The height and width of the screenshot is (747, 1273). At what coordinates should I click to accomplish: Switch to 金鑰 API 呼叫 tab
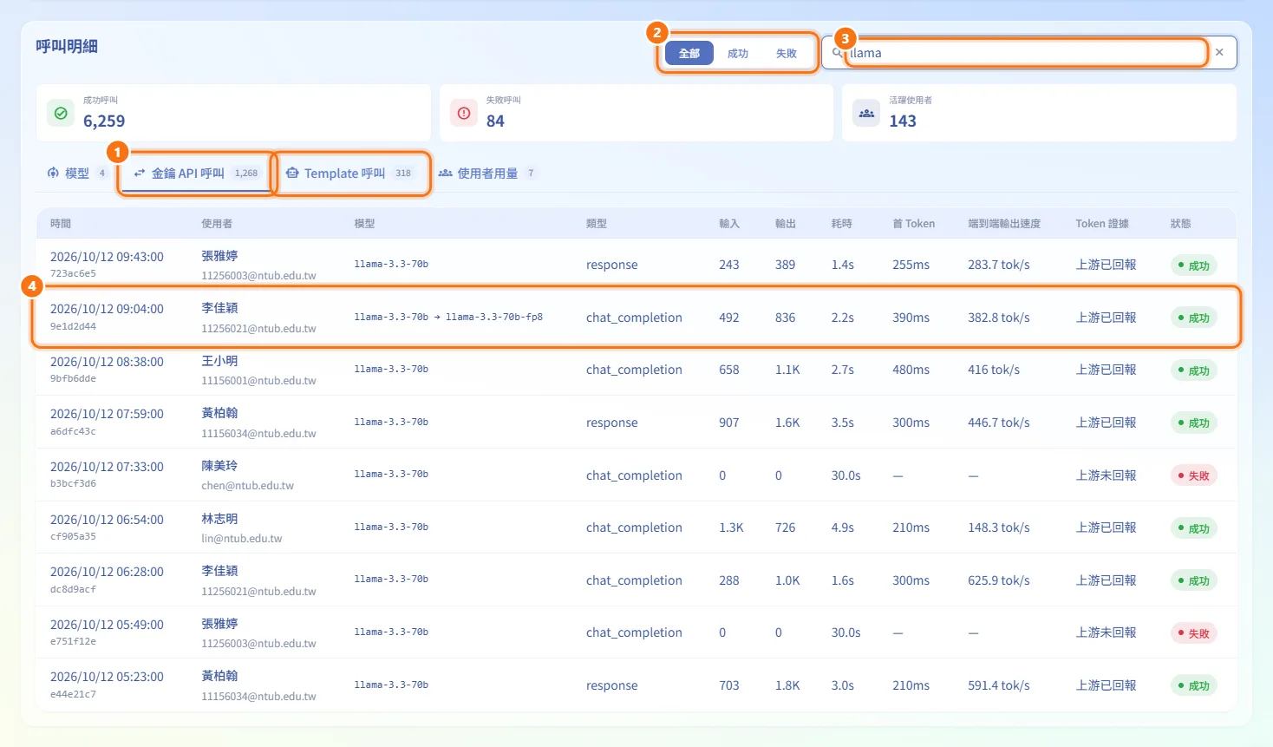point(197,173)
